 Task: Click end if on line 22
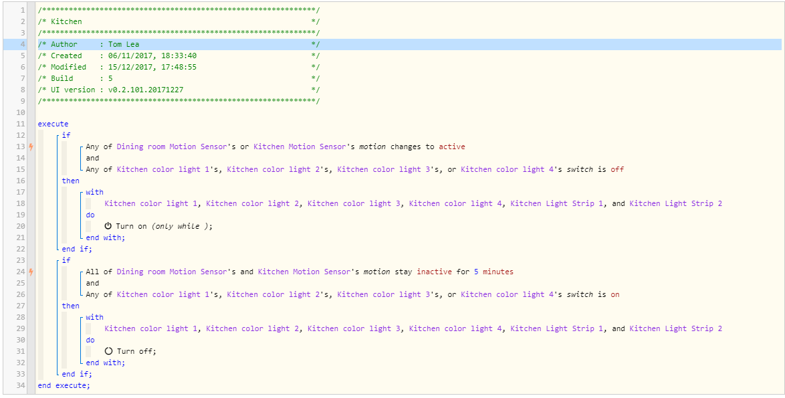[x=77, y=249]
